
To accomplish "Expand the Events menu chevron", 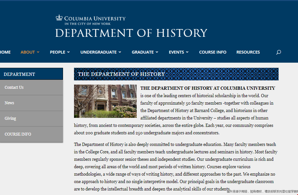I will pyautogui.click(x=187, y=52).
